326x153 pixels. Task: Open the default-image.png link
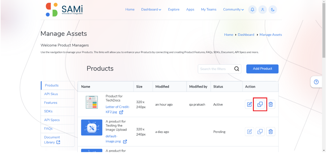tap(114, 139)
